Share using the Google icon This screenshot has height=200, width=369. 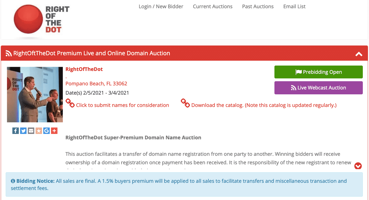coord(46,131)
